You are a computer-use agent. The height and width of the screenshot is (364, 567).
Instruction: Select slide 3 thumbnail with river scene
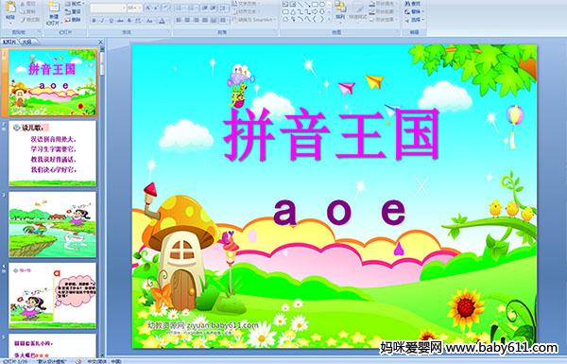(53, 224)
